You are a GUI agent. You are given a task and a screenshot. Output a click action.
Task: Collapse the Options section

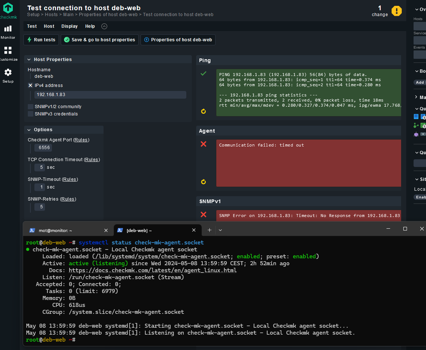click(x=29, y=130)
